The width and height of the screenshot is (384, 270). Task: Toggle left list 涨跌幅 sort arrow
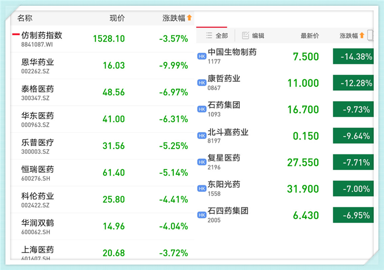(x=189, y=18)
